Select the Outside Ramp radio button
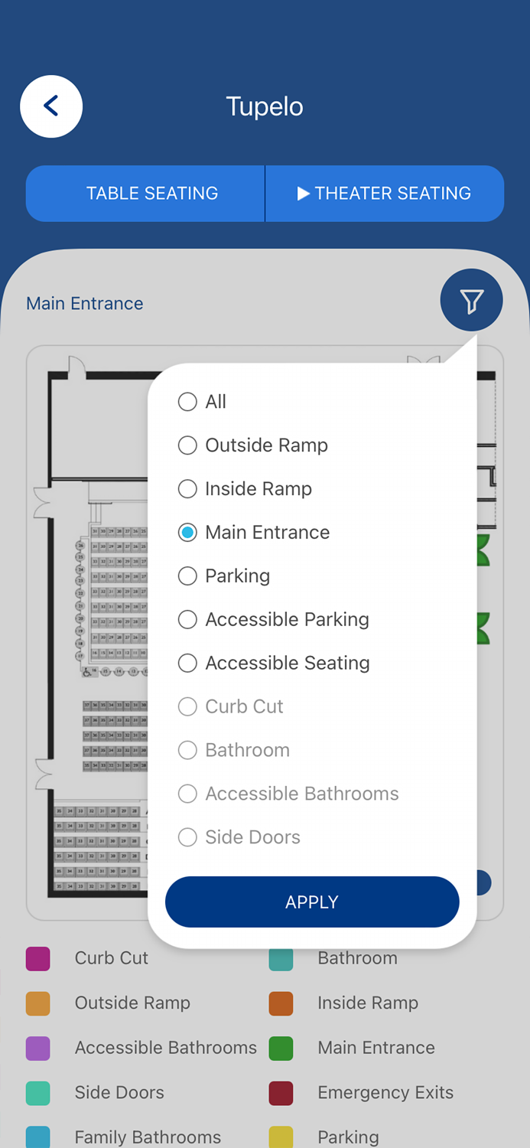530x1148 pixels. pyautogui.click(x=187, y=445)
